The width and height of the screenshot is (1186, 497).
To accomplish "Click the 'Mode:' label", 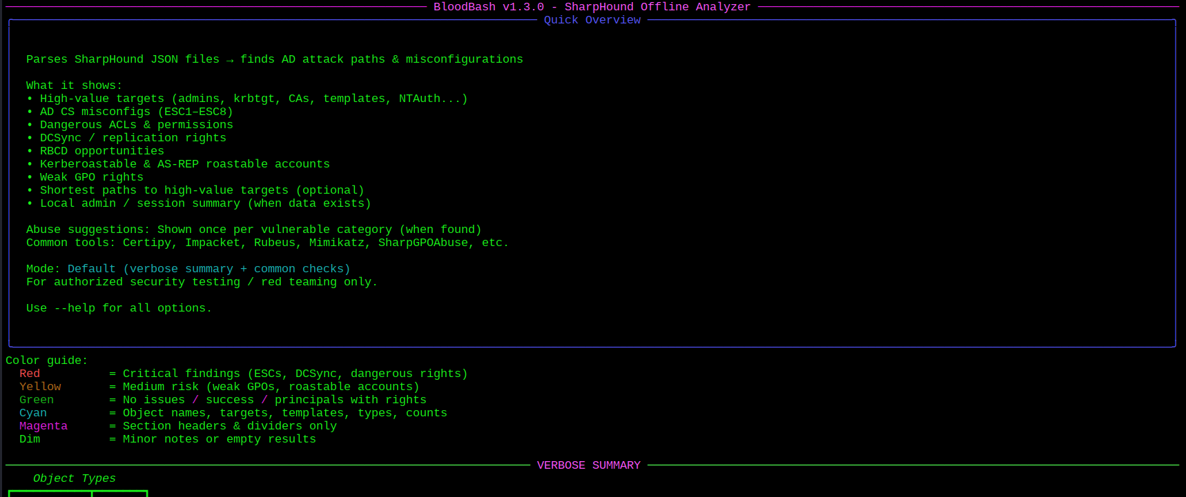I will 43,269.
